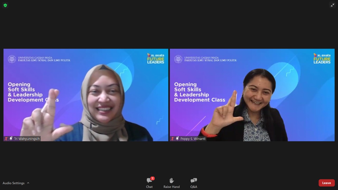
Task: Click the Poppy S. Winanti name label
Action: (x=193, y=139)
